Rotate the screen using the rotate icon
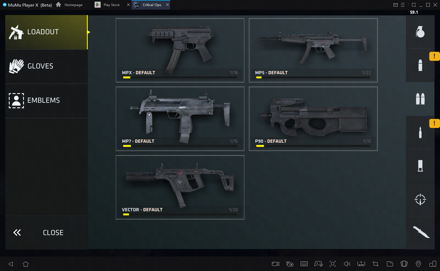The width and height of the screenshot is (440, 271). pyautogui.click(x=404, y=264)
